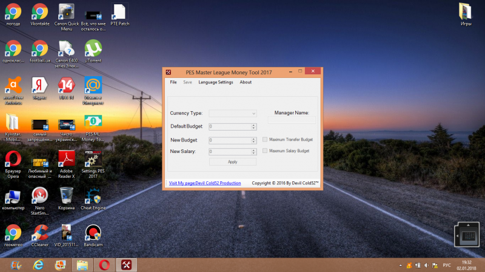Screen dimensions: 485x272
Task: Open the Корзина recycle bin
Action: click(x=67, y=199)
